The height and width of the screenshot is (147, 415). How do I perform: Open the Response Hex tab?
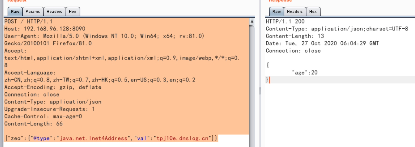313,12
